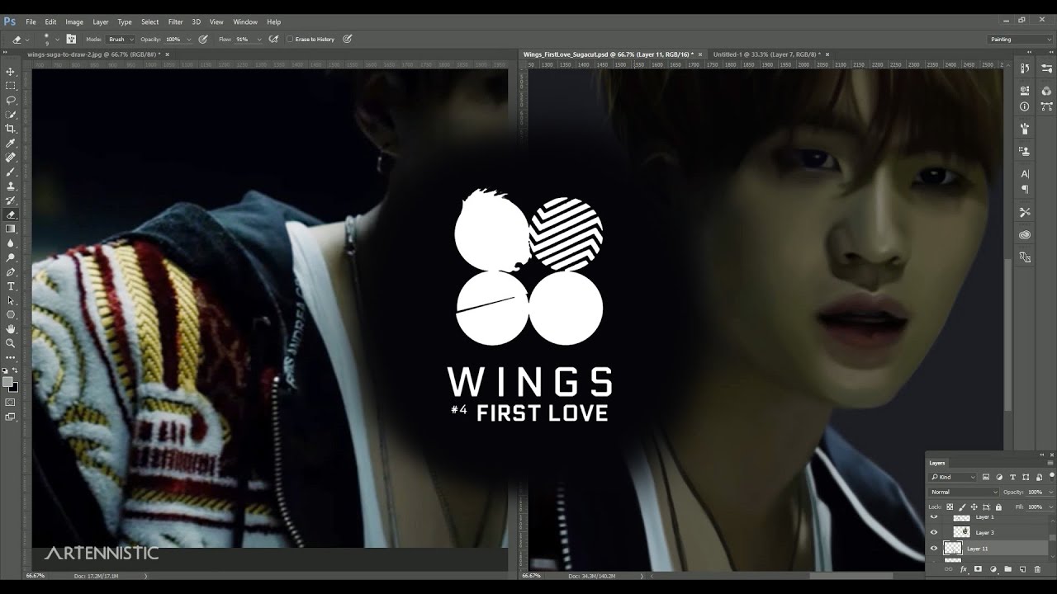The width and height of the screenshot is (1057, 594).
Task: Toggle shape layer filter
Action: [x=1026, y=477]
